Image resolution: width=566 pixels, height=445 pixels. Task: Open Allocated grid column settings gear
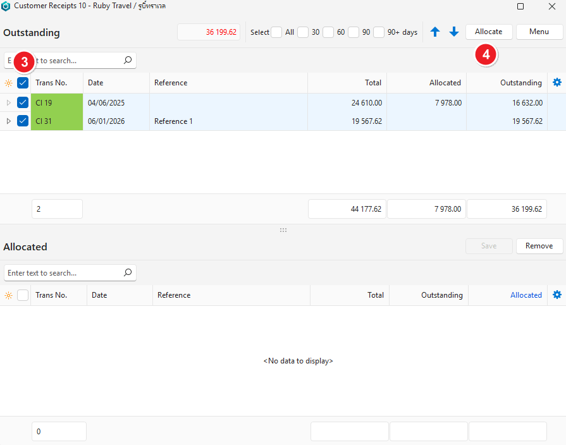[557, 295]
